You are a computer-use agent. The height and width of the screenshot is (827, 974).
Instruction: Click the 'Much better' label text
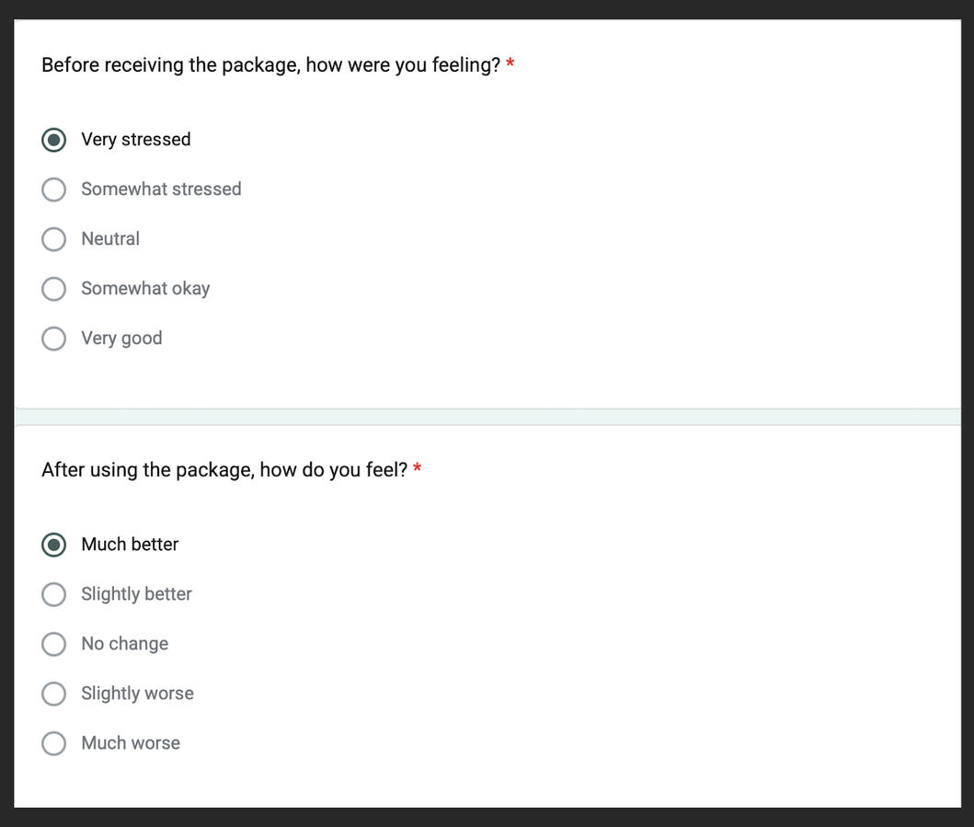click(x=130, y=545)
